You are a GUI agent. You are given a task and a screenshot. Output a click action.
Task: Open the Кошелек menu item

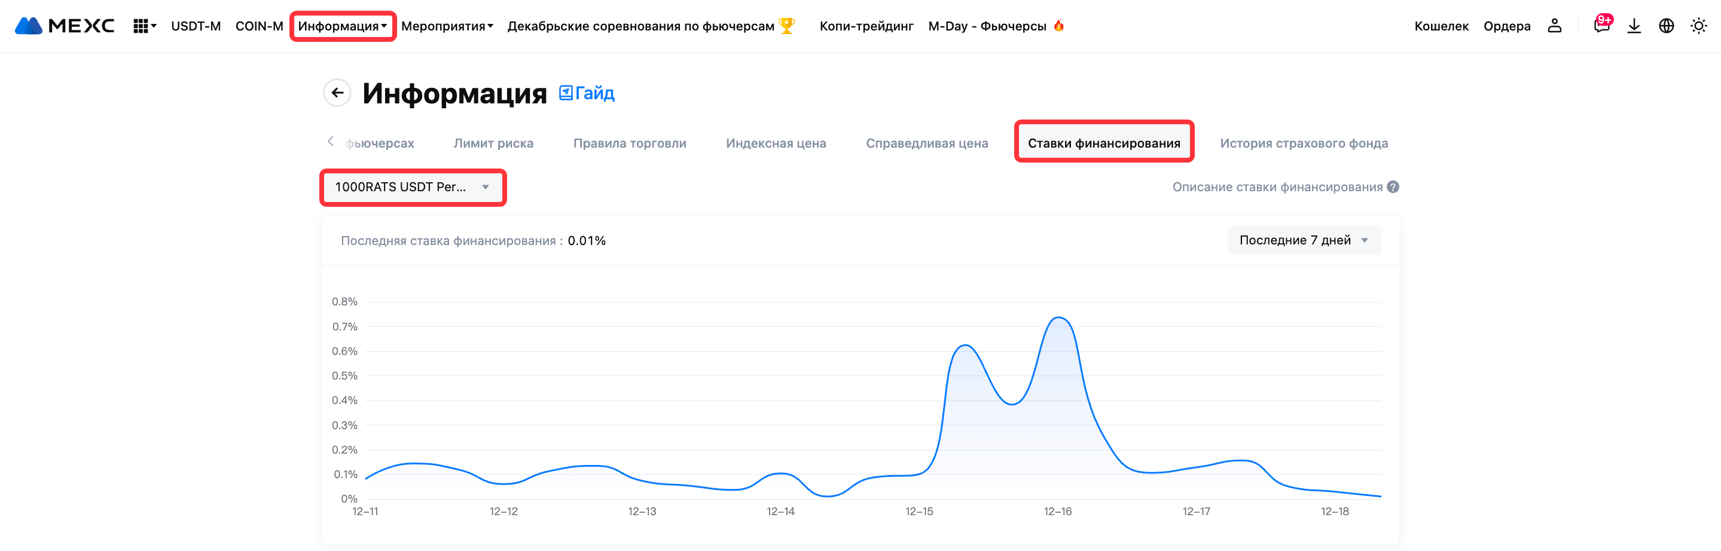pos(1441,26)
